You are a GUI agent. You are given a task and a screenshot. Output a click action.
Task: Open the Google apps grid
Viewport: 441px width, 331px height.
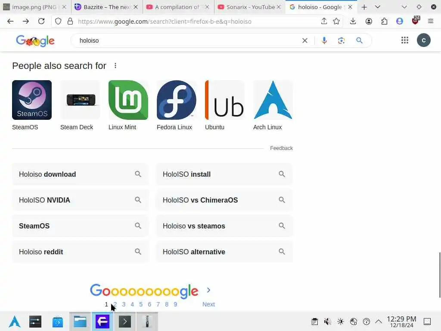pos(405,40)
